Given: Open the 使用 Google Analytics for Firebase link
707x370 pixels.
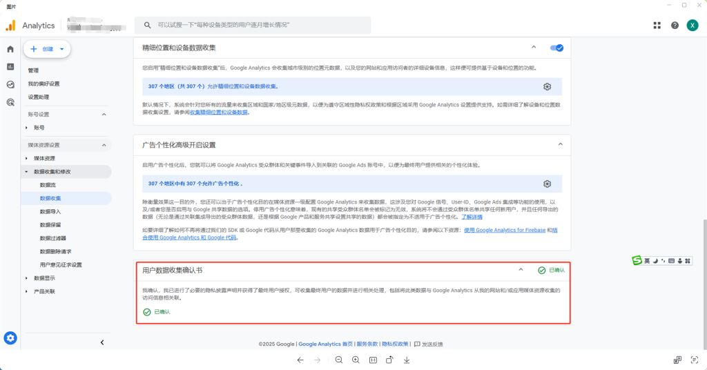Looking at the screenshot, I should pos(505,231).
